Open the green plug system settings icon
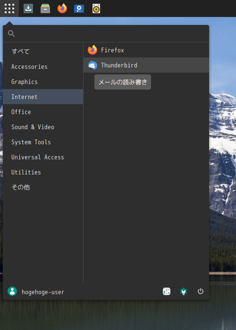236x330 pixels. [x=184, y=291]
